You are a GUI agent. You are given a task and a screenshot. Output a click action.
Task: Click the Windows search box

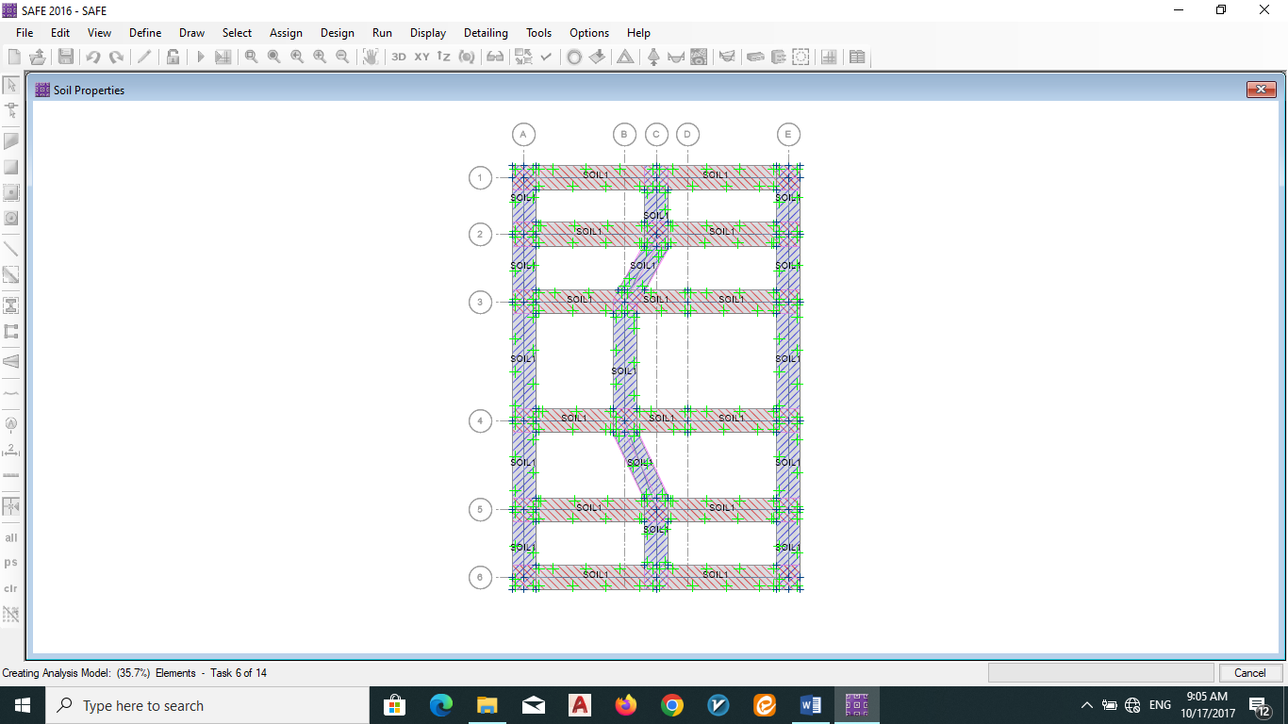pos(207,705)
